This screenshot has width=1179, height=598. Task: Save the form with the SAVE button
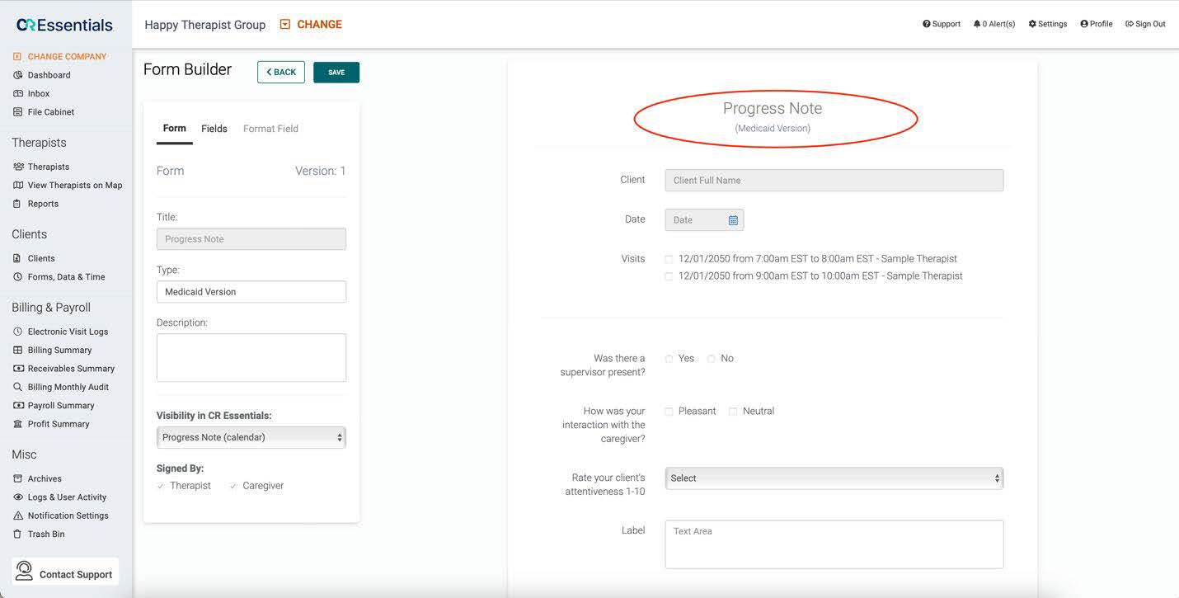click(336, 72)
